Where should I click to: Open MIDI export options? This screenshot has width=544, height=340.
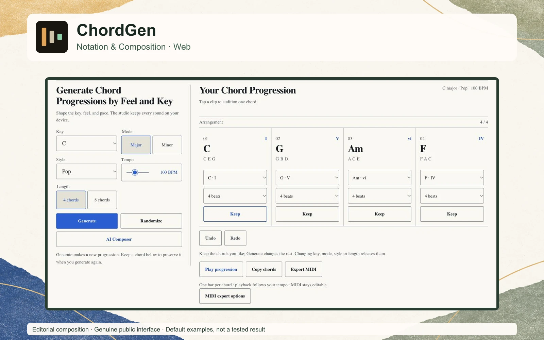(225, 296)
